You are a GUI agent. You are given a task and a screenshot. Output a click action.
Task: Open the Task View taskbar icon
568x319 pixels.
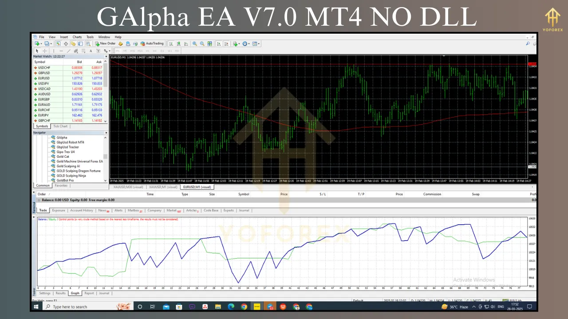(153, 307)
